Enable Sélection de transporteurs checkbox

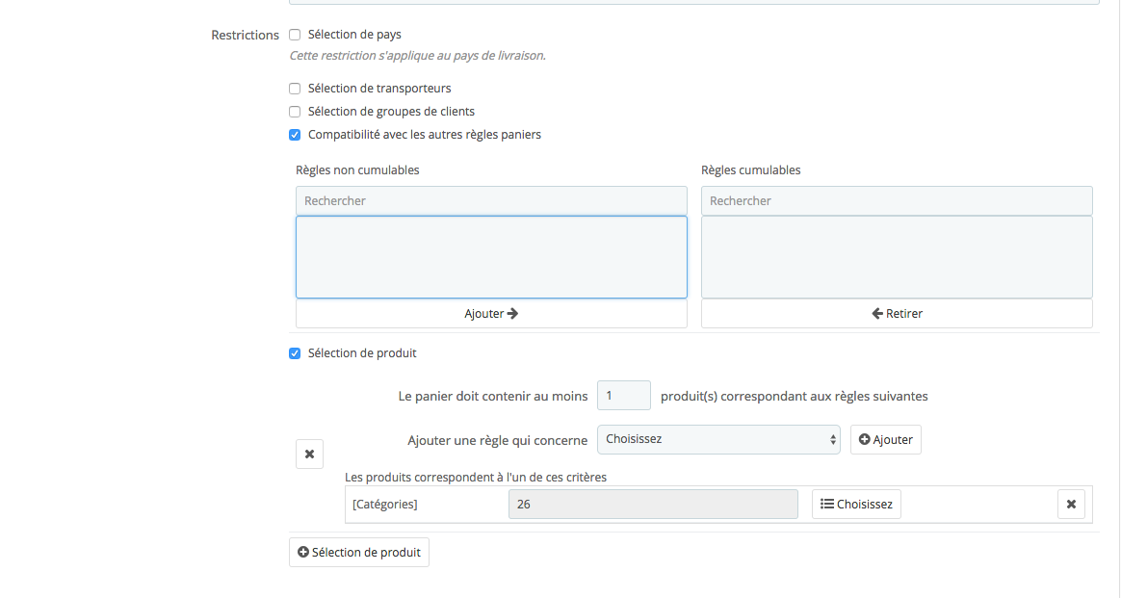(295, 89)
